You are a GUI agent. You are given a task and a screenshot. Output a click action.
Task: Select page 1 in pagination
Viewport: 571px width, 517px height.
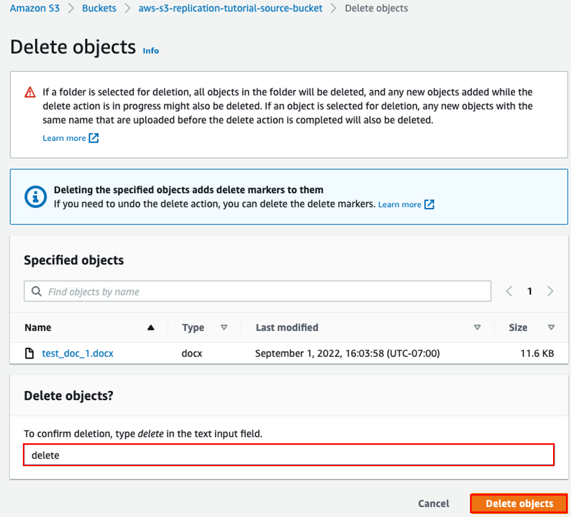(x=530, y=291)
